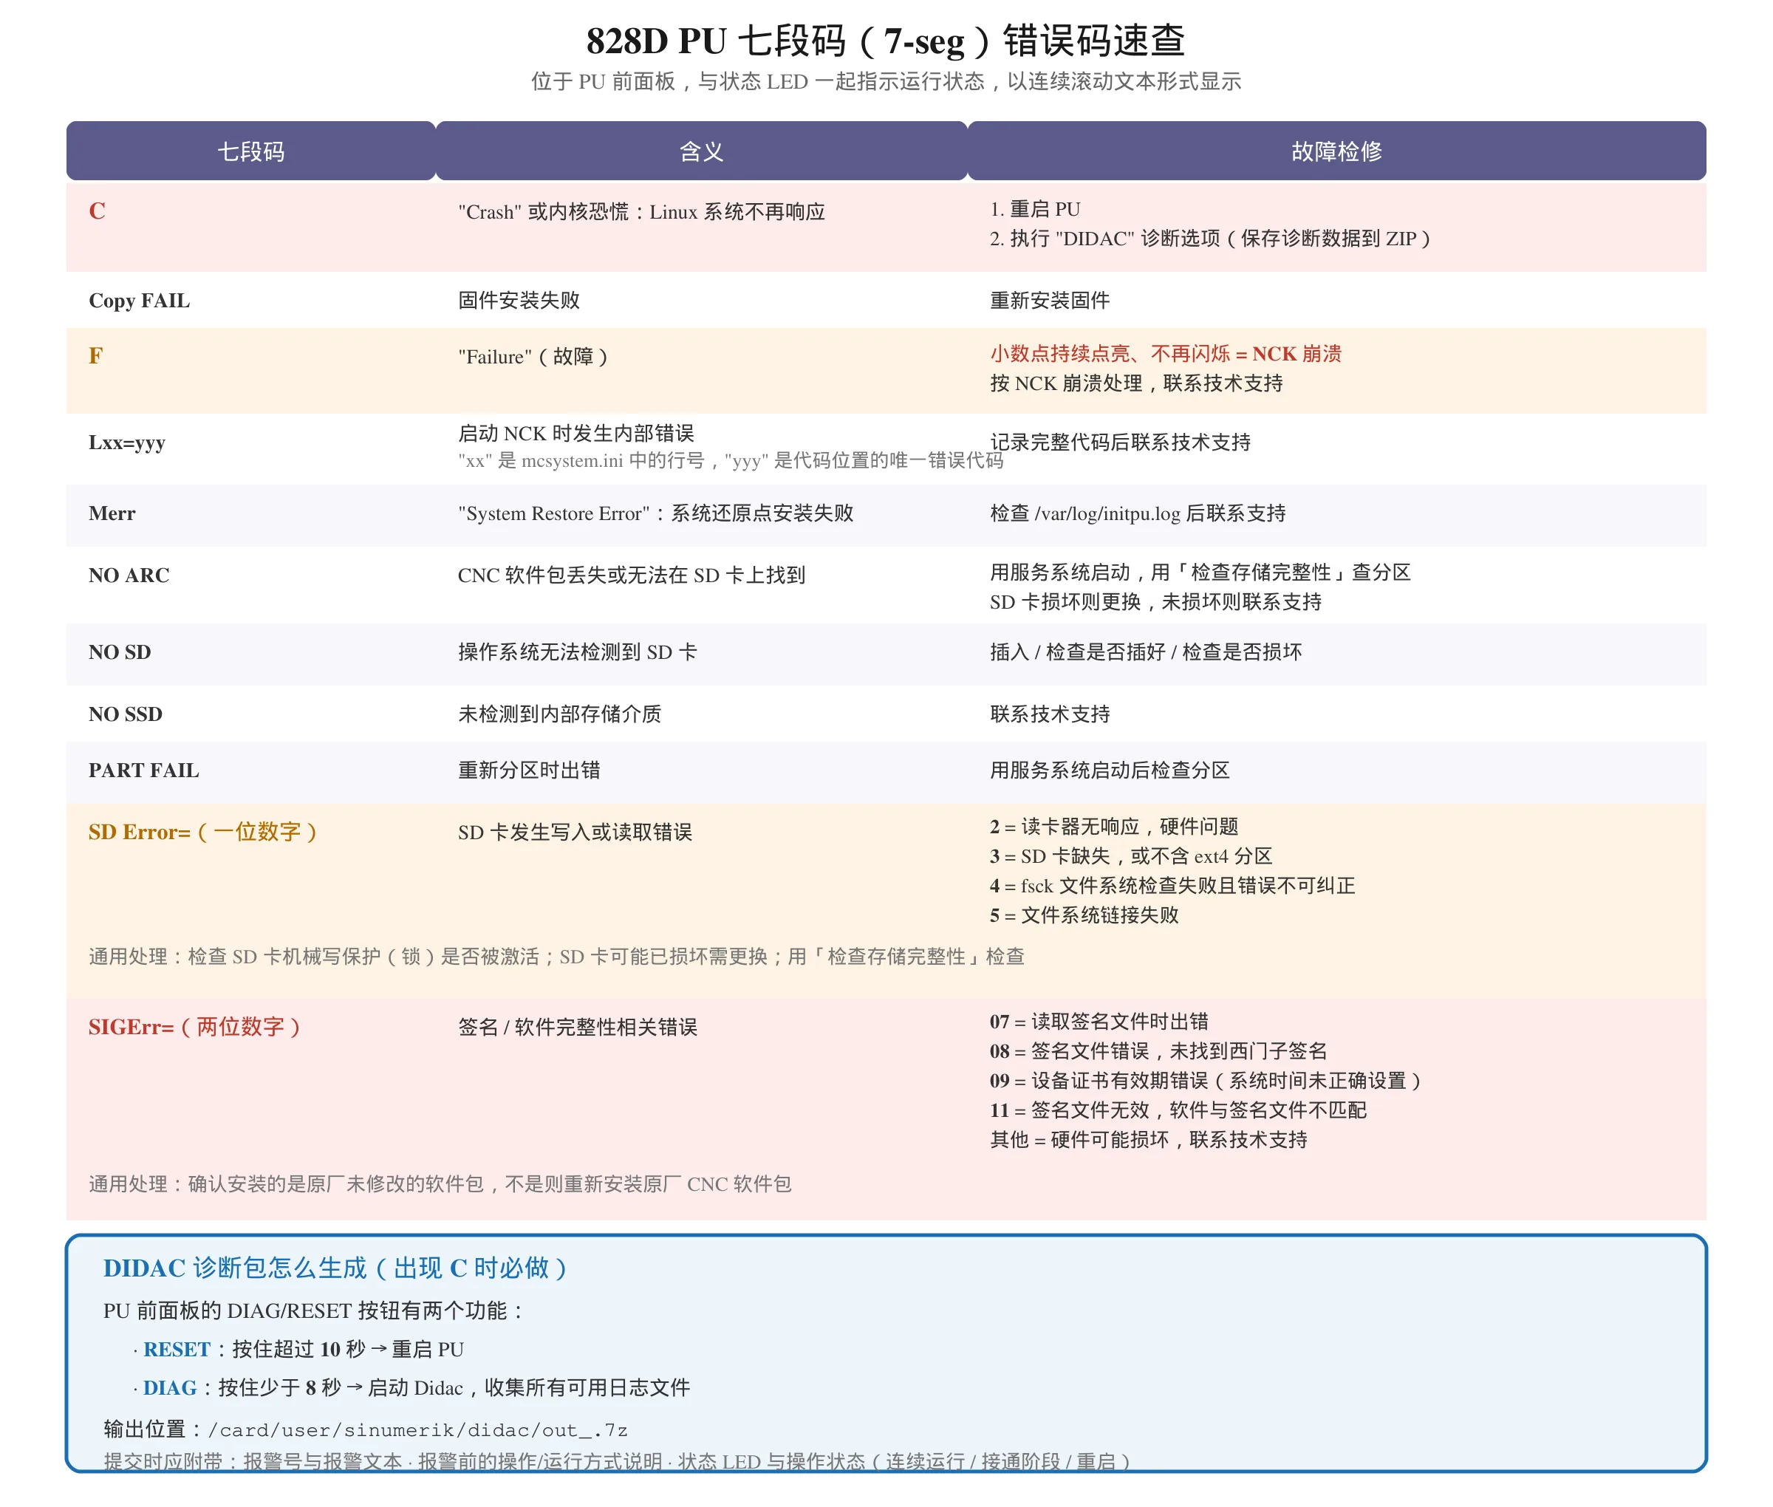Click the 签名 / 软件完整性相关错误 meaning
Viewport: 1773px width, 1507px height.
pyautogui.click(x=578, y=1026)
